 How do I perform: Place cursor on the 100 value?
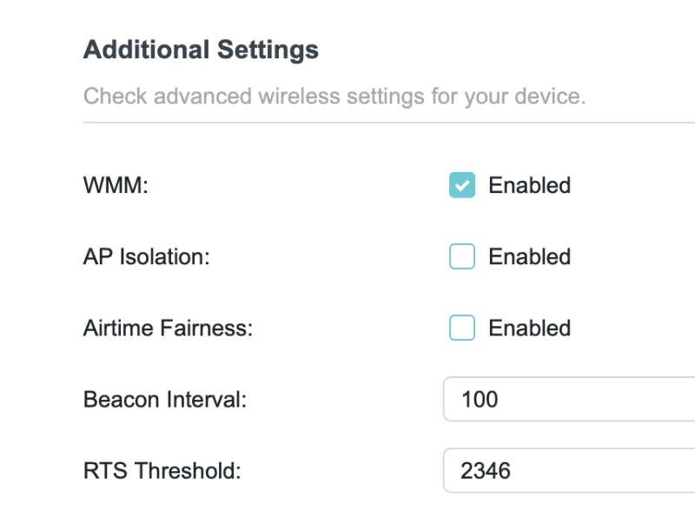click(x=480, y=400)
